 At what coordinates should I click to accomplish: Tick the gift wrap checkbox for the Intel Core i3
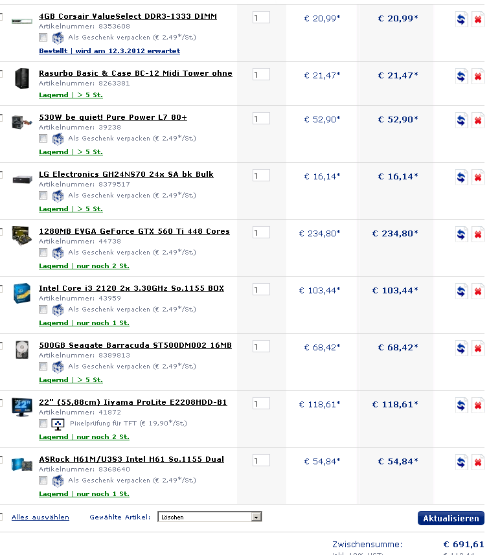[43, 309]
